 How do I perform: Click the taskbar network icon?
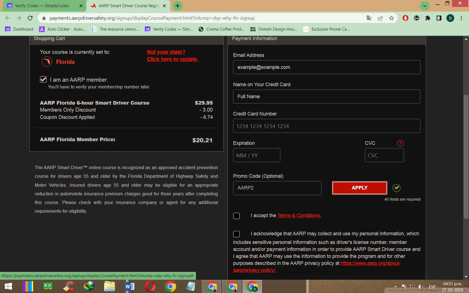click(x=412, y=286)
